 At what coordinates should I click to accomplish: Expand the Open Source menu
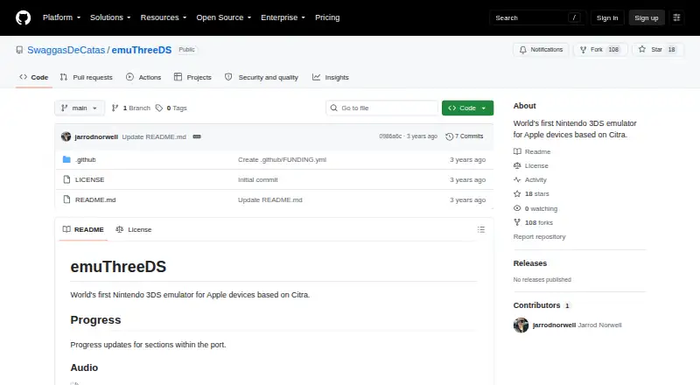click(224, 17)
